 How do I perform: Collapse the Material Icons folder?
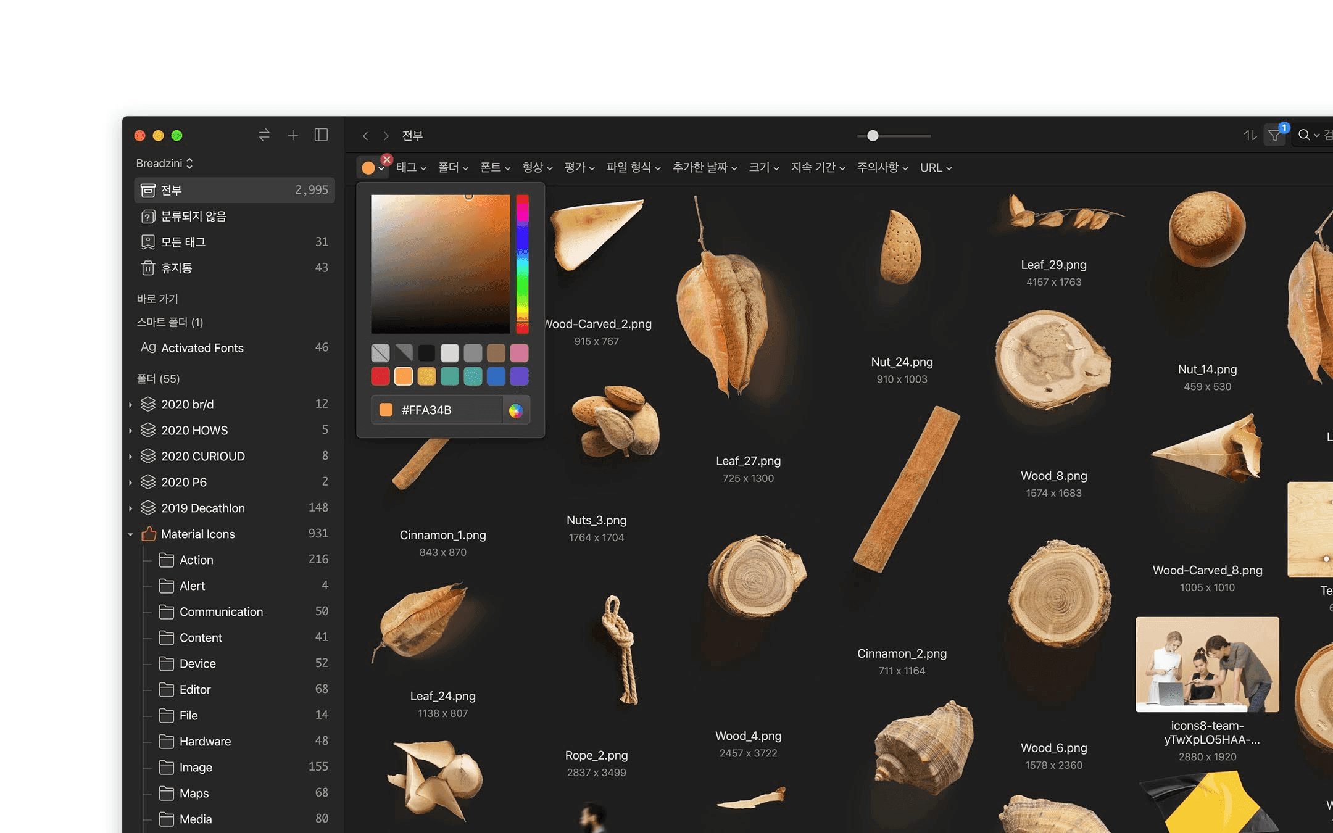(x=131, y=534)
